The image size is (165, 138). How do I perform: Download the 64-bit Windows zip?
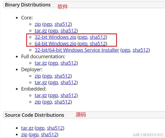pyautogui.click(x=55, y=44)
